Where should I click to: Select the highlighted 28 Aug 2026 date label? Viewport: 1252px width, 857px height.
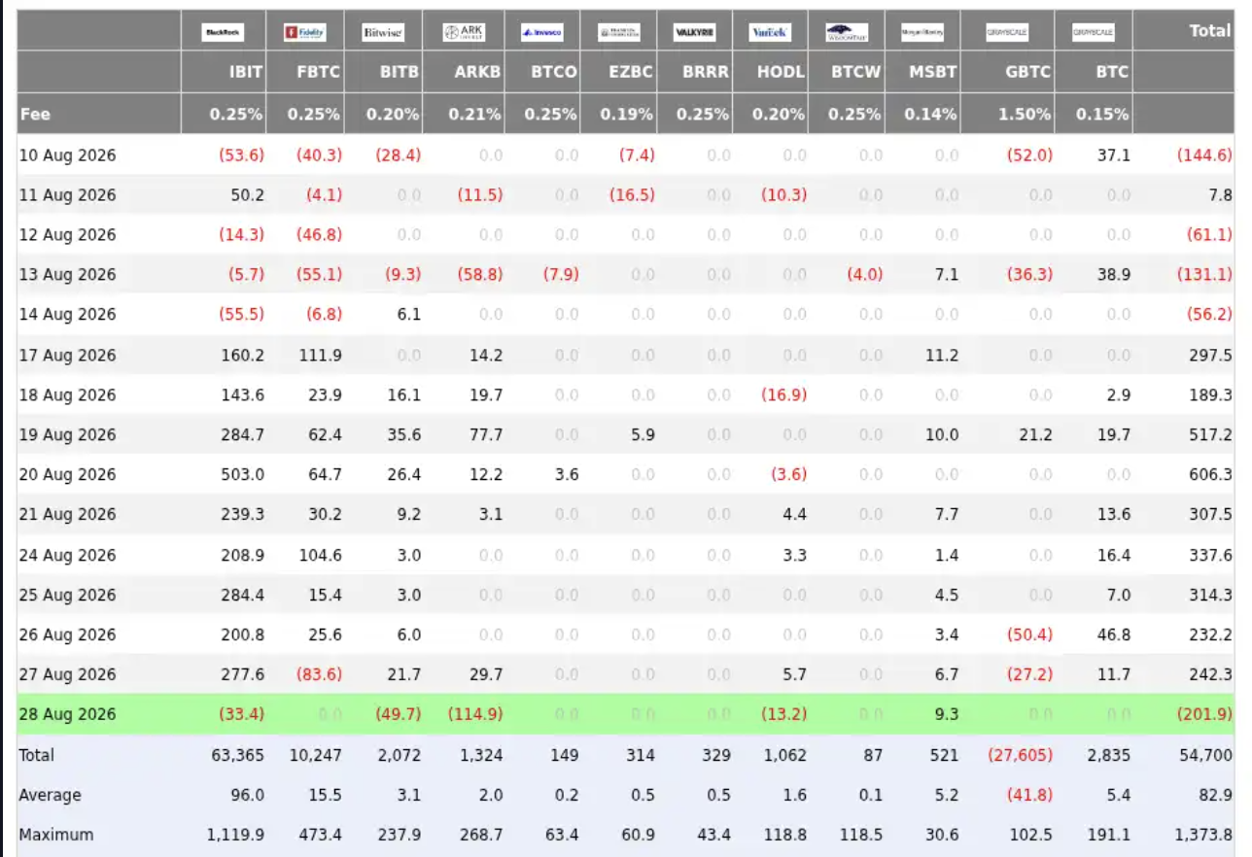pos(67,715)
